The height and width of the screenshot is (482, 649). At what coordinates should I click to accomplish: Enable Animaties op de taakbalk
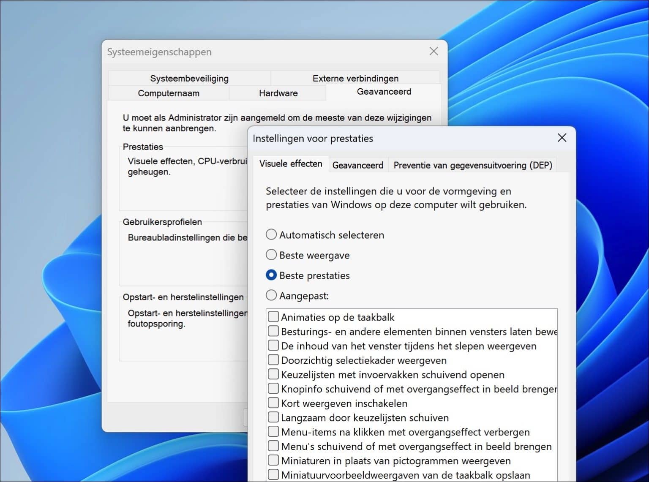273,316
